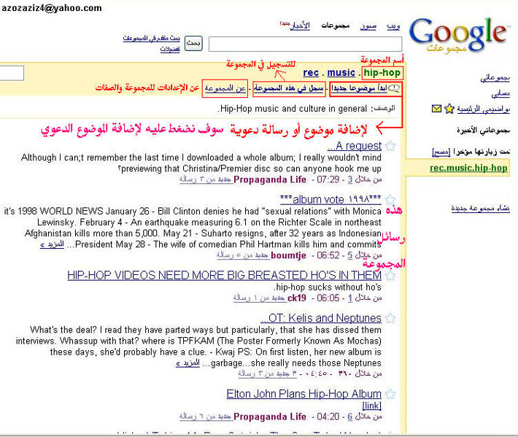The height and width of the screenshot is (437, 518).
Task: Focus the small input box in yellow bar
Action: pos(12,73)
